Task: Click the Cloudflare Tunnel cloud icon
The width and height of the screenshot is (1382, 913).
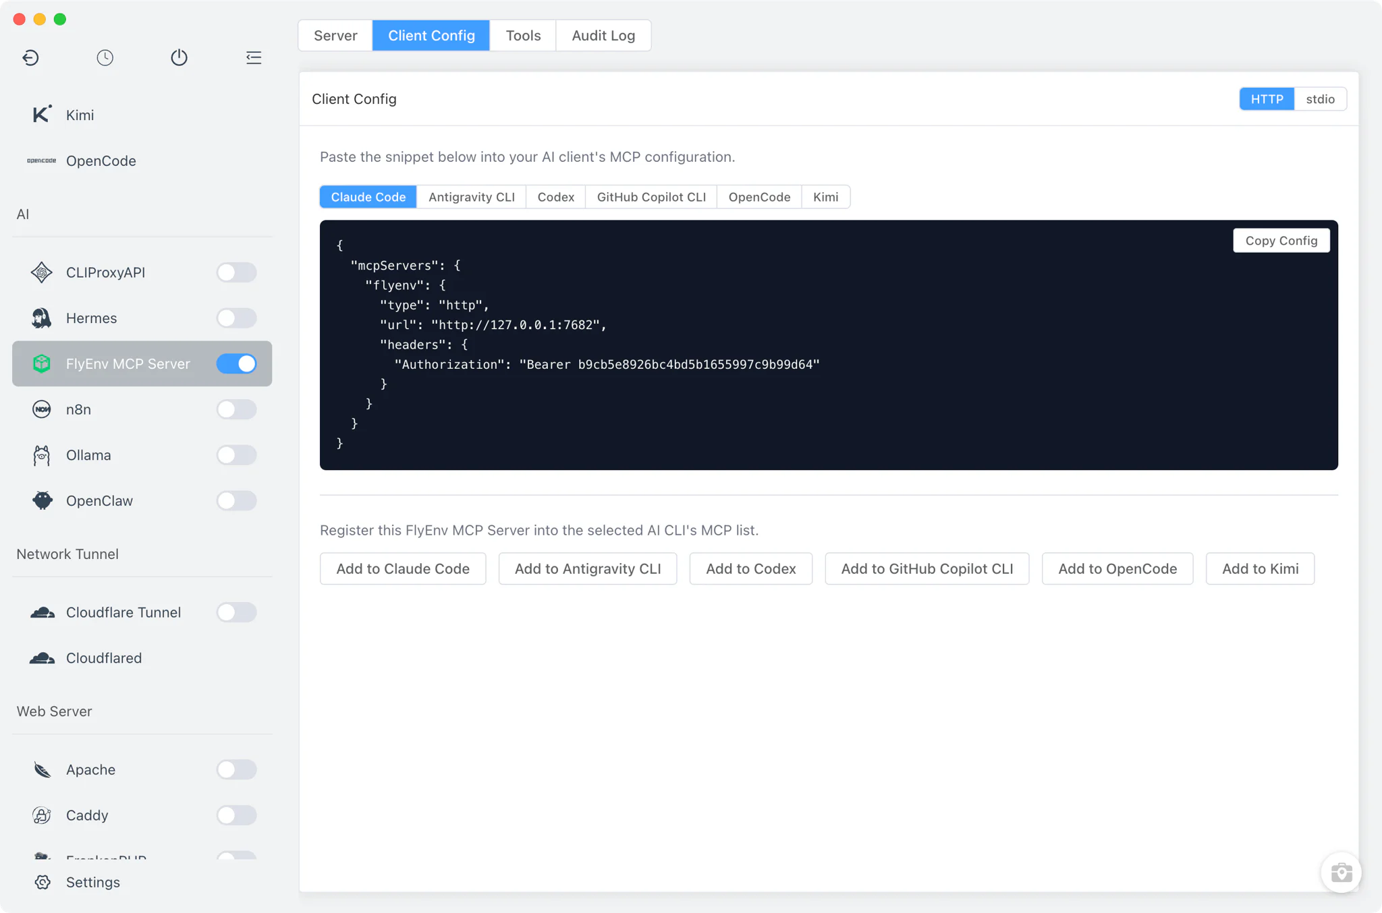Action: [x=42, y=612]
